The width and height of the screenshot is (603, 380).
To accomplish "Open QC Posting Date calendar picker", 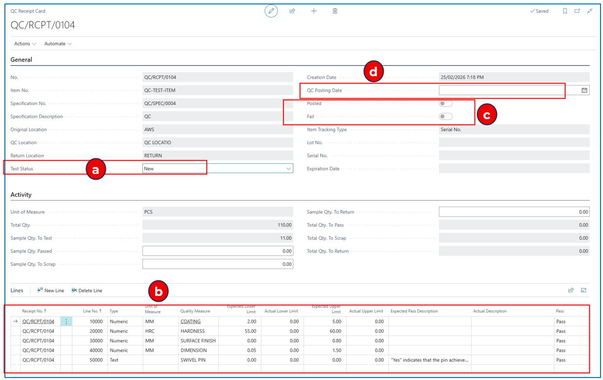I will click(584, 90).
